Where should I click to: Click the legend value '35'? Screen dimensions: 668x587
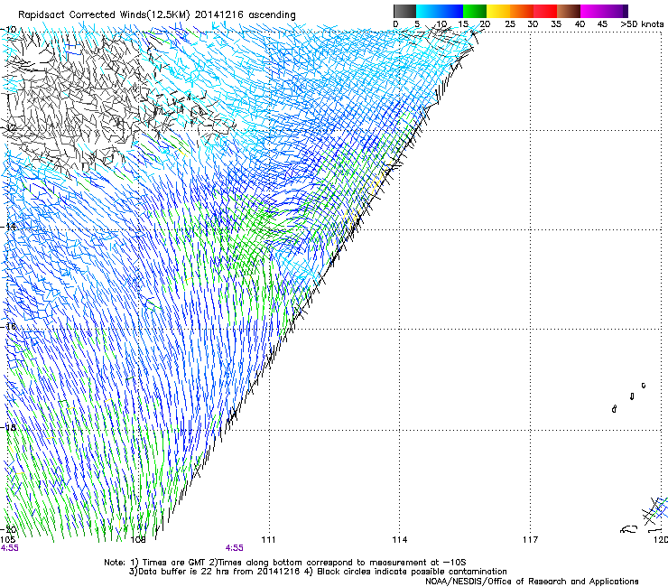click(556, 23)
